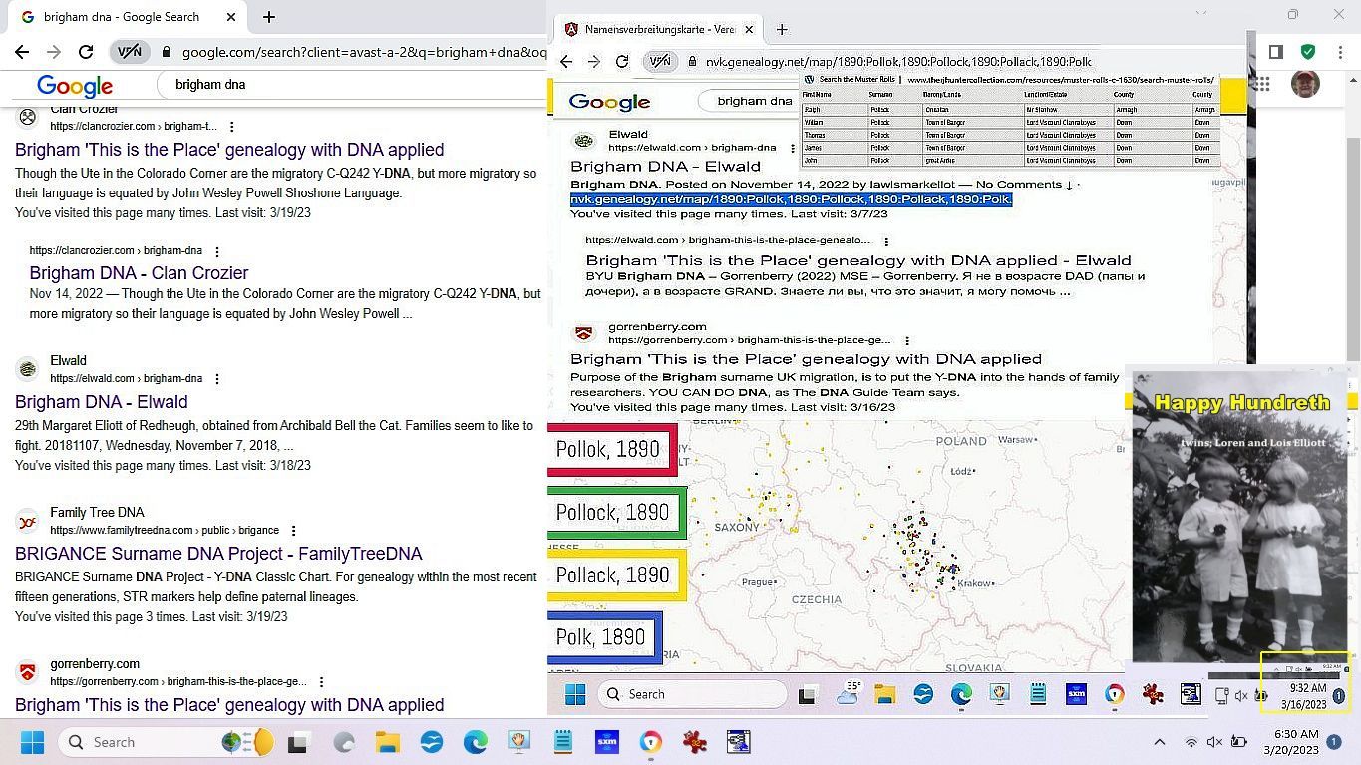Click 'Prague' label on the map
Screen dimensions: 1361x765
click(758, 582)
